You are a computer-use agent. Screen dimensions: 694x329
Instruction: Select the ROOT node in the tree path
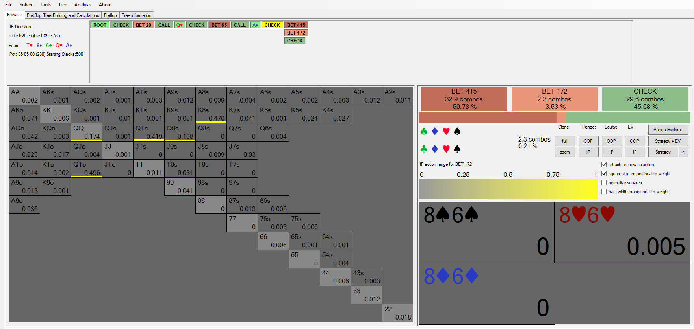coord(100,25)
